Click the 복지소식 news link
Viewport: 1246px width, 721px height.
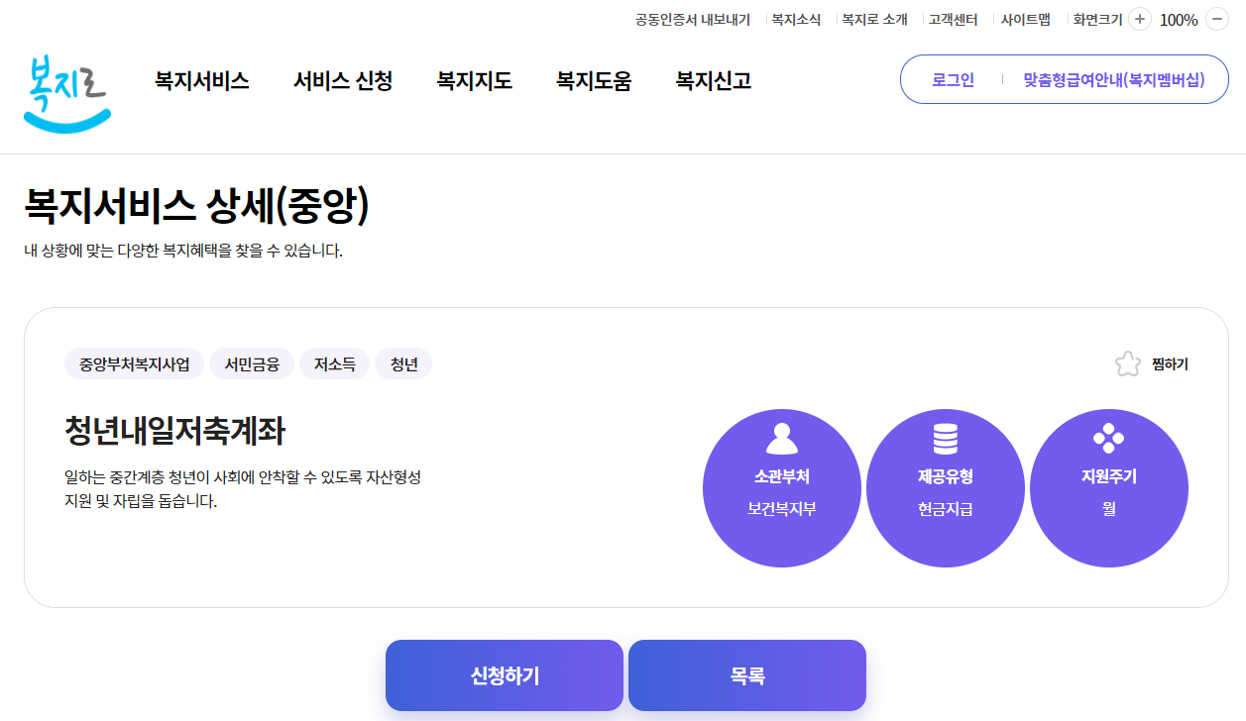[x=799, y=19]
